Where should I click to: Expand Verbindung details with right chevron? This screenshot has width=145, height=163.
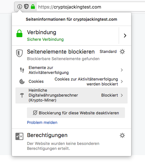coord(125,35)
